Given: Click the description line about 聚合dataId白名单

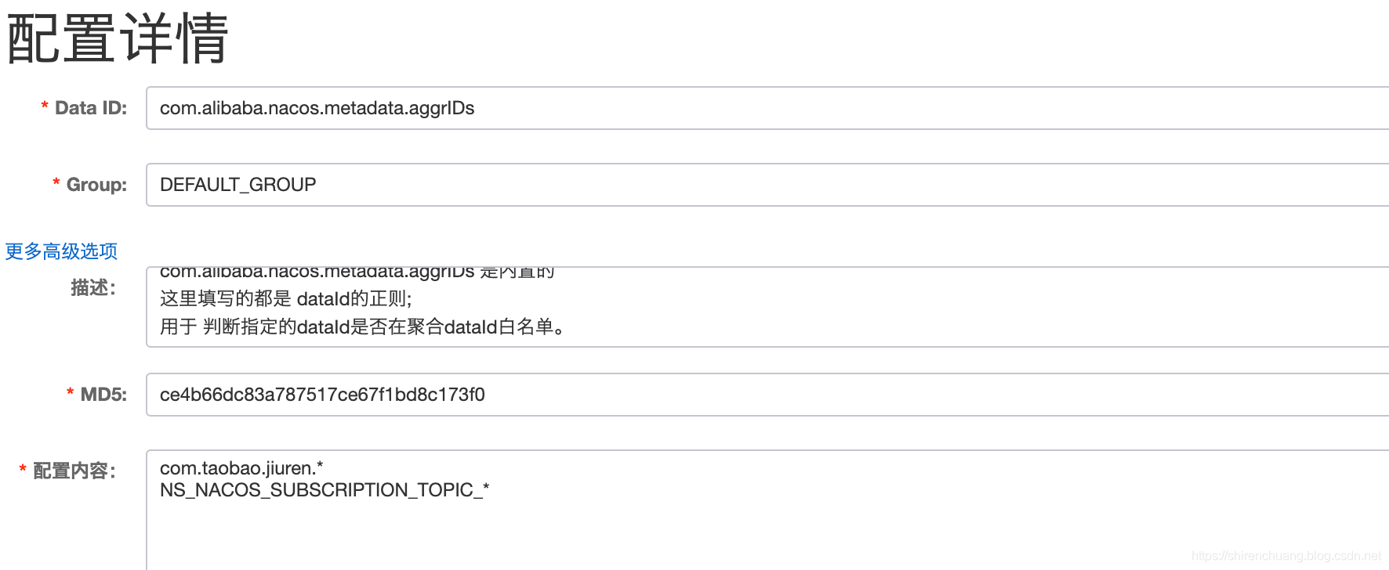Looking at the screenshot, I should point(362,326).
